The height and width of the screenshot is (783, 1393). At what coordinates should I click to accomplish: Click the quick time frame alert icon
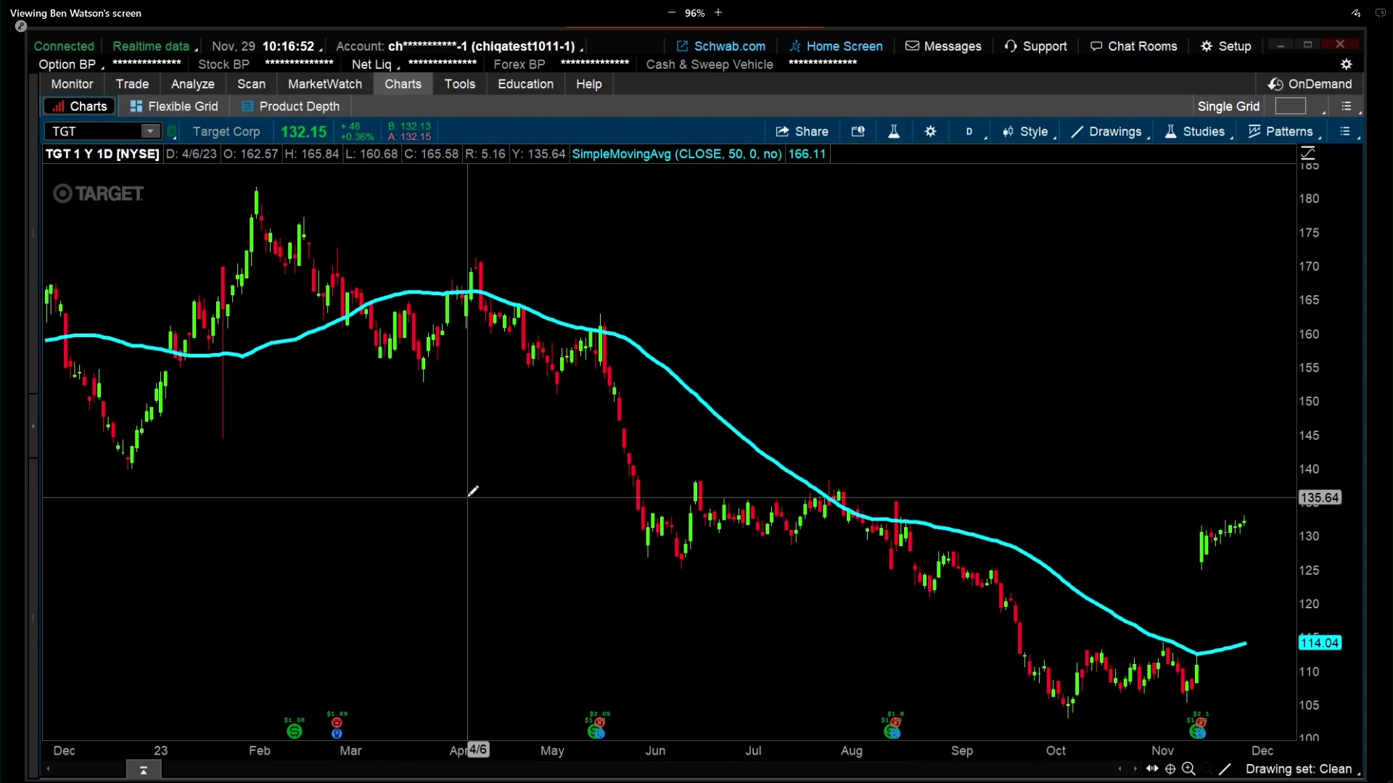click(x=858, y=131)
